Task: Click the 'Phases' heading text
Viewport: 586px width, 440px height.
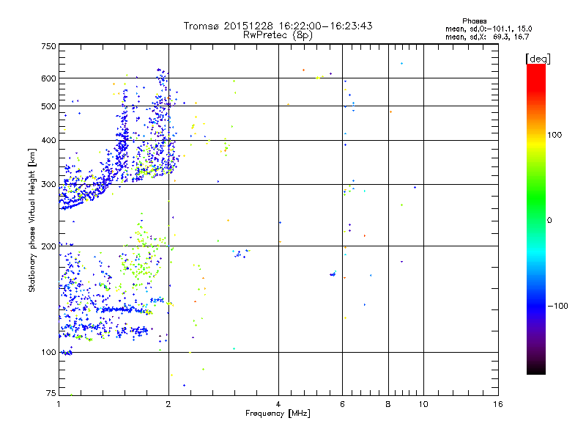Action: point(474,21)
